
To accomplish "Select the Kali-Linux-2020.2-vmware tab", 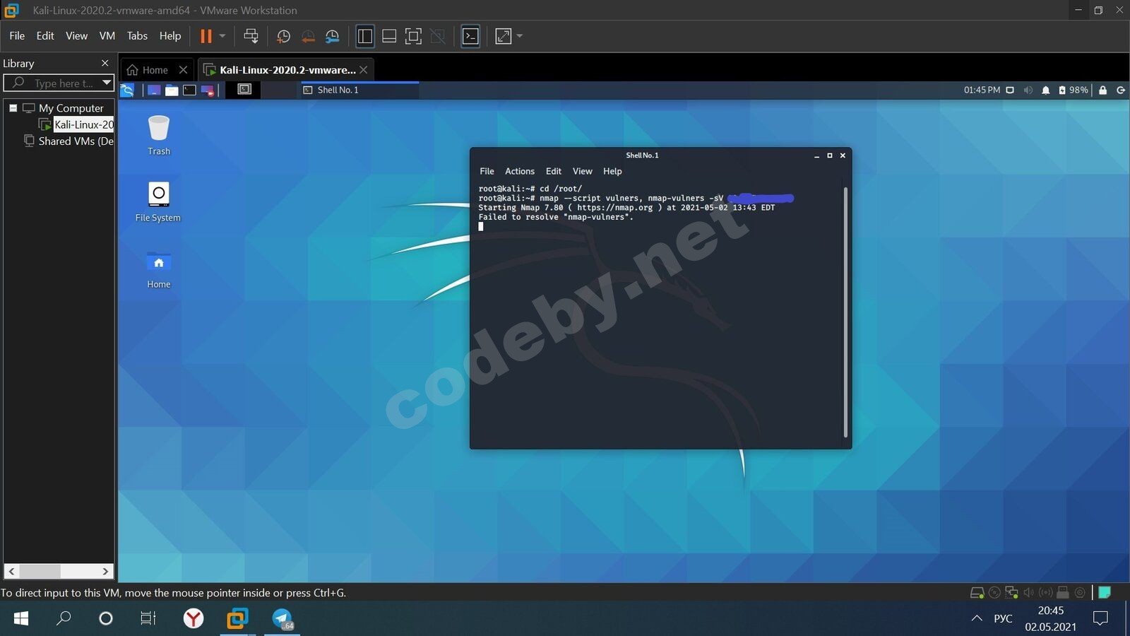I will click(x=280, y=70).
